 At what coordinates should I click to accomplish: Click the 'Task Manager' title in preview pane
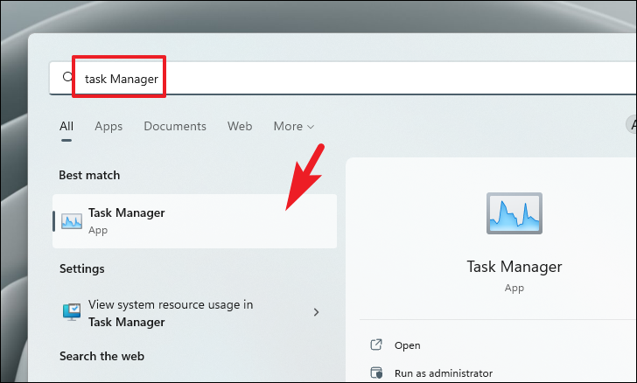click(x=514, y=267)
